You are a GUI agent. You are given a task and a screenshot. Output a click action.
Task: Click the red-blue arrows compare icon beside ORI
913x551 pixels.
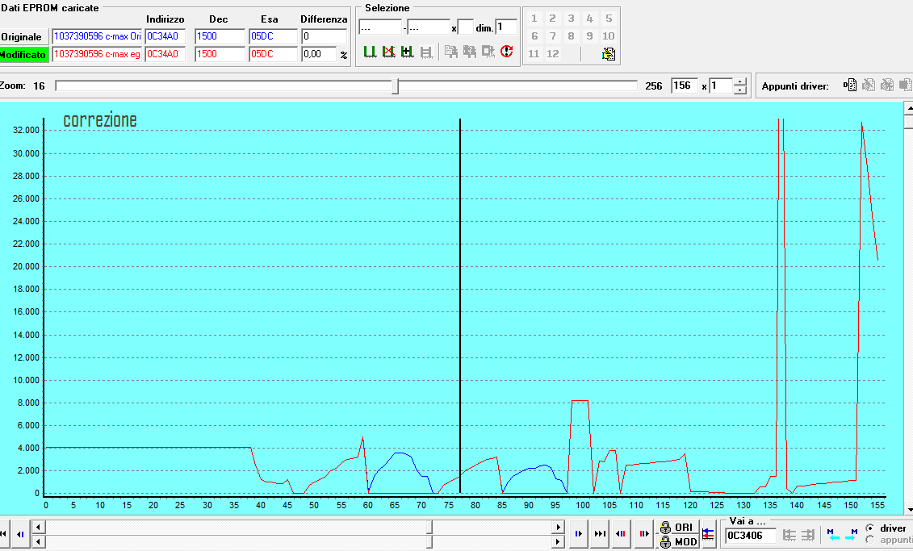click(x=708, y=533)
